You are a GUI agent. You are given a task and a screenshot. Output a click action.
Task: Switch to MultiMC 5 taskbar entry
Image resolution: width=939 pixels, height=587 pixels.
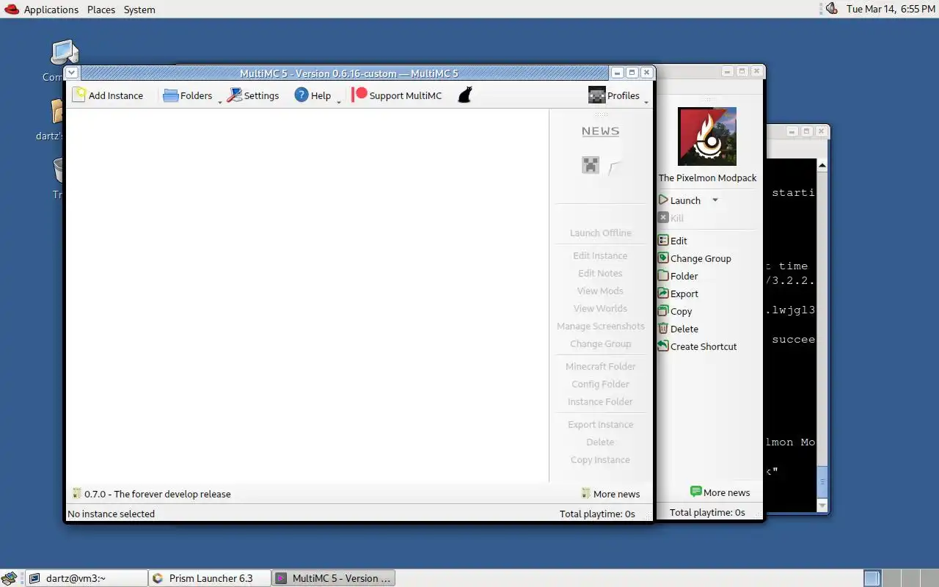pos(333,578)
